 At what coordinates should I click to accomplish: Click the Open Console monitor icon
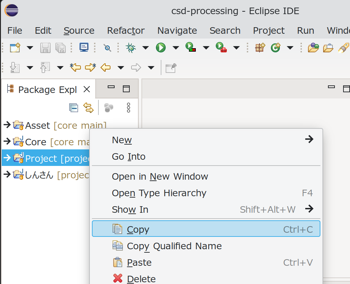coord(84,48)
